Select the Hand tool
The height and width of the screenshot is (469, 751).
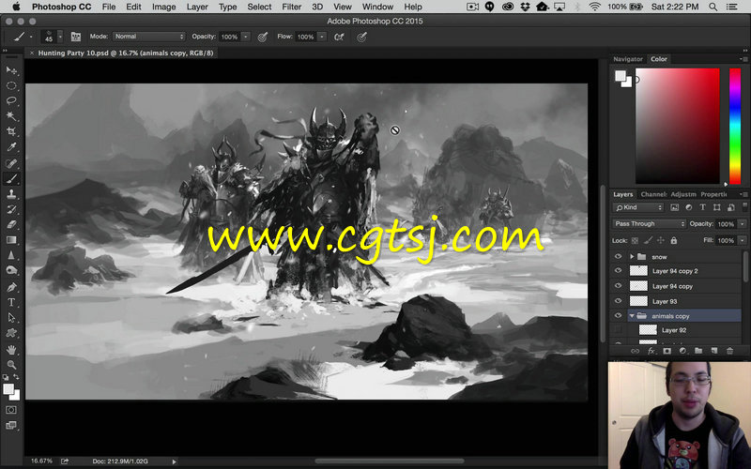[x=11, y=350]
